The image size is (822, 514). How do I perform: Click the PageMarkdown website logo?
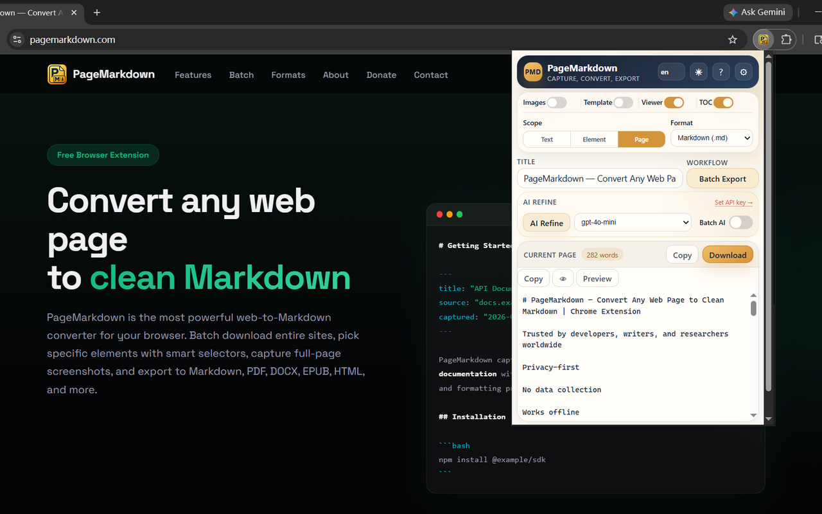pyautogui.click(x=101, y=75)
